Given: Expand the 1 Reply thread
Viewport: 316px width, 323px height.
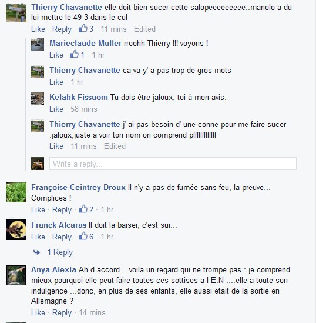Looking at the screenshot, I should 60,252.
